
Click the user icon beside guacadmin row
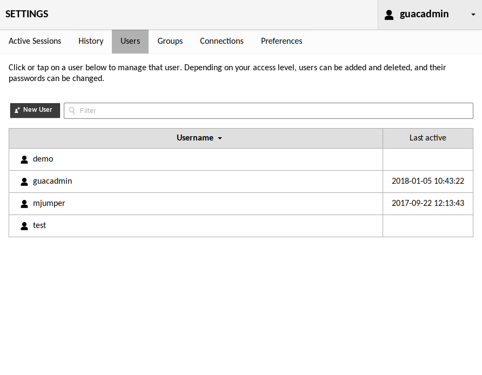point(24,181)
